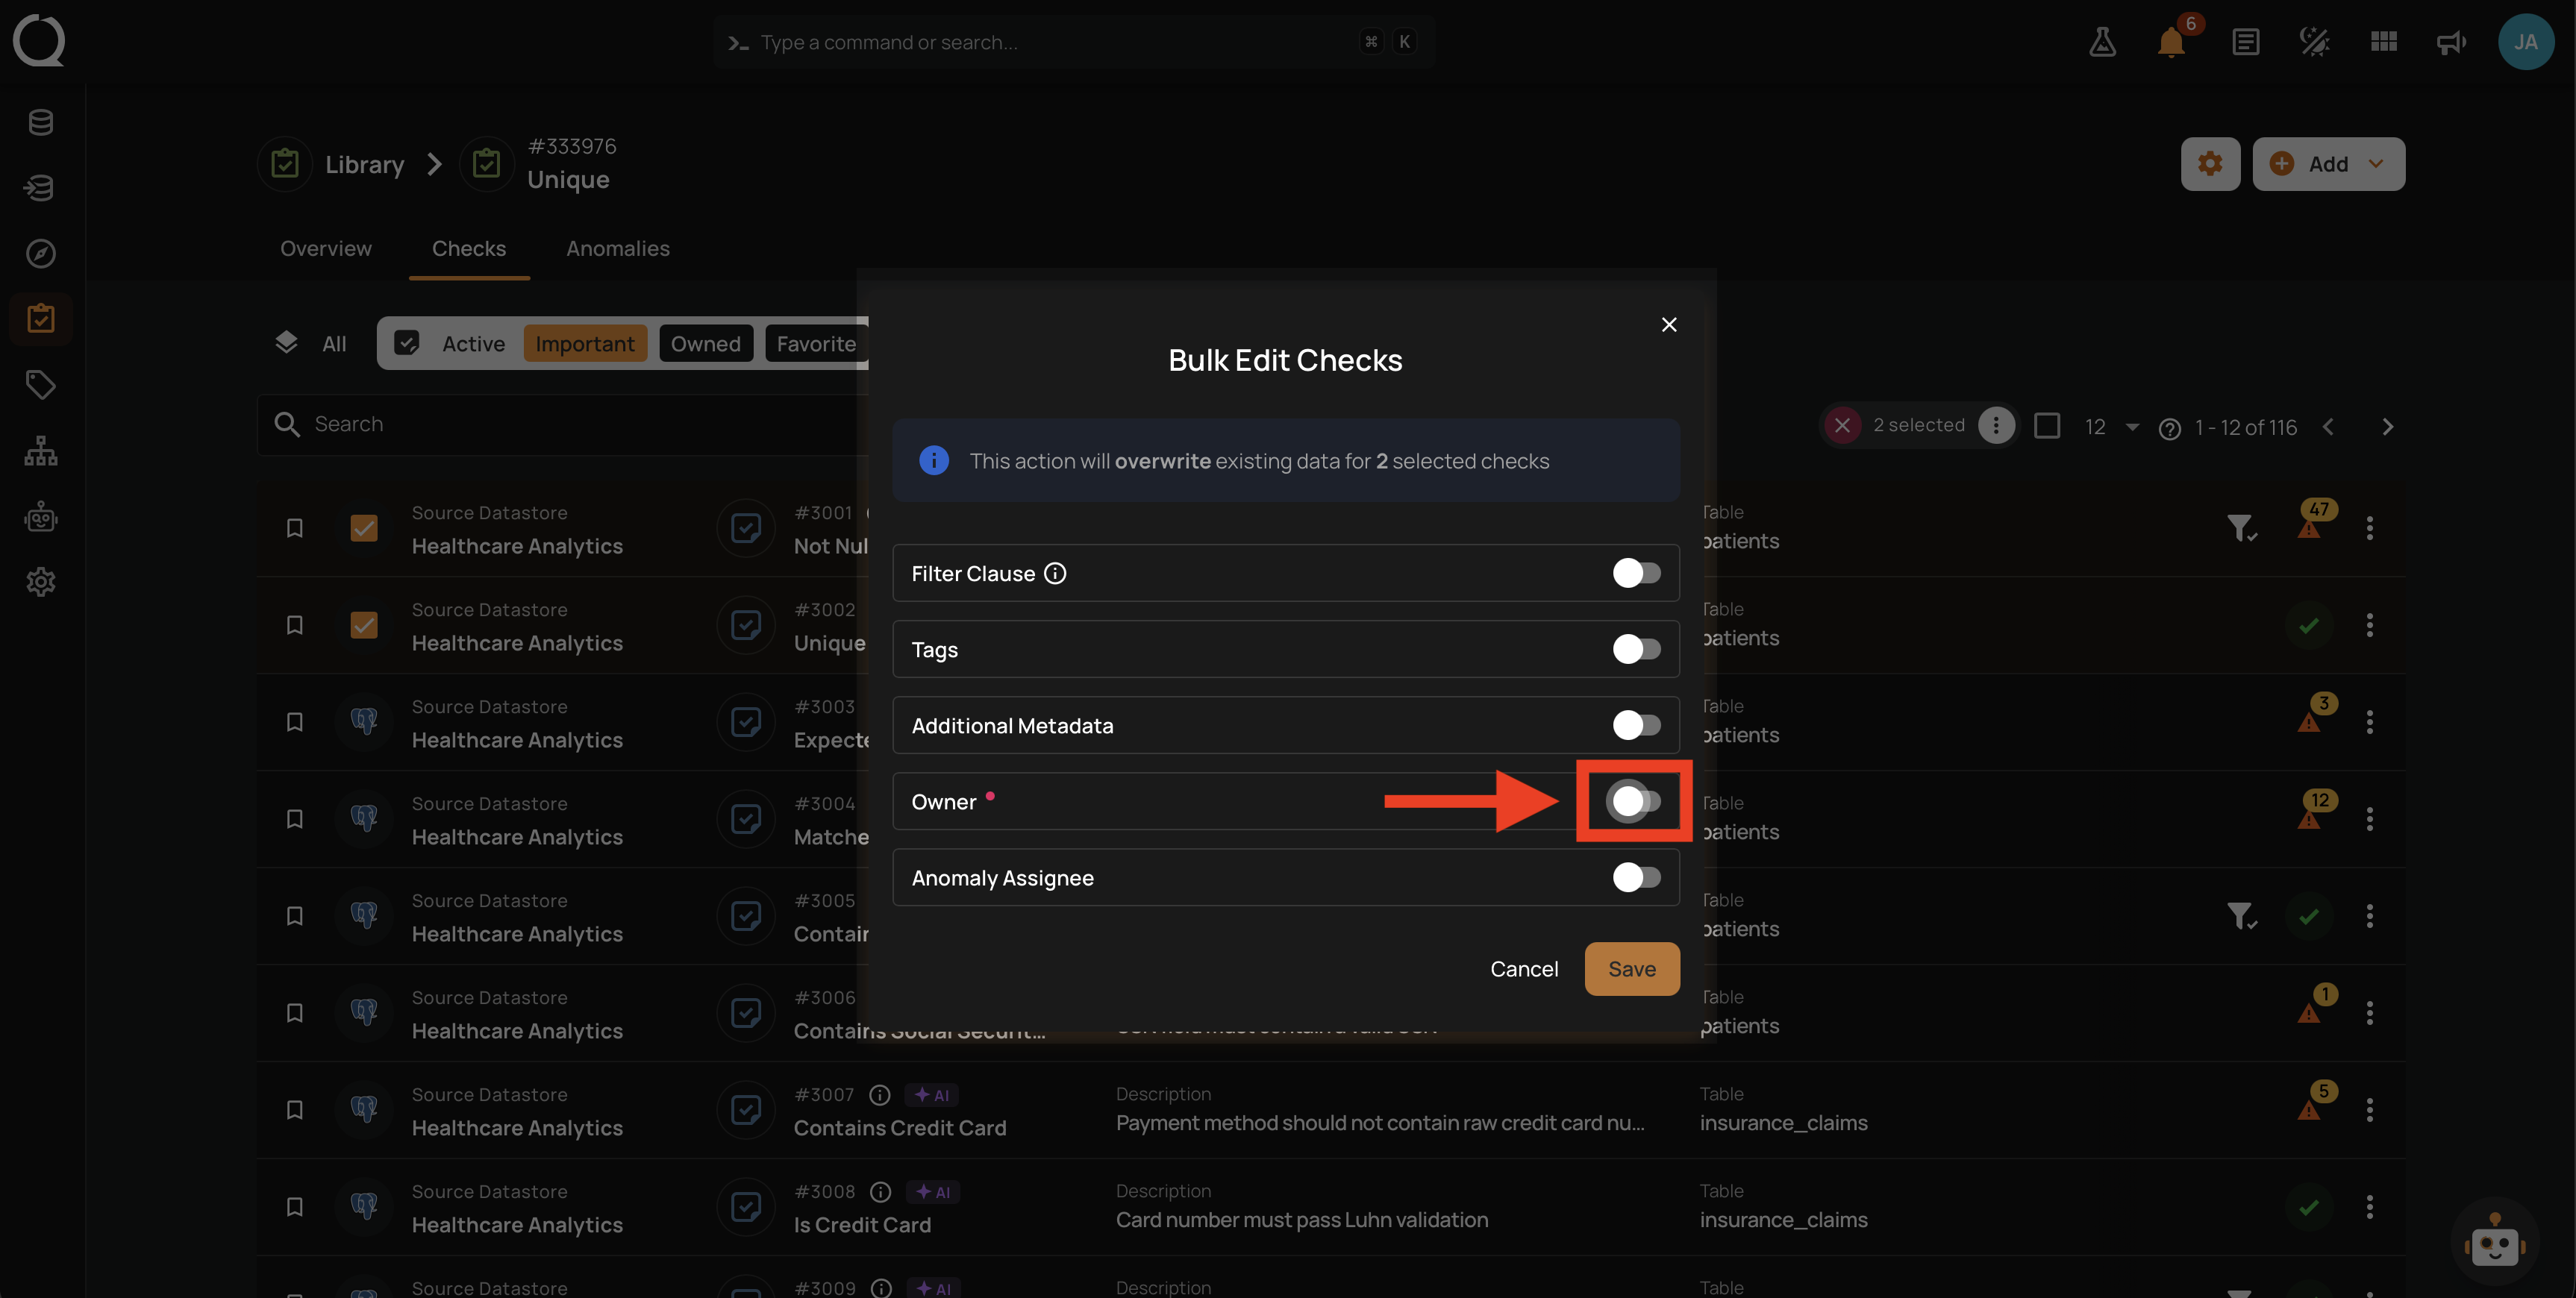This screenshot has height=1298, width=2576.
Task: Open the document notes icon in the top bar
Action: pos(2245,42)
